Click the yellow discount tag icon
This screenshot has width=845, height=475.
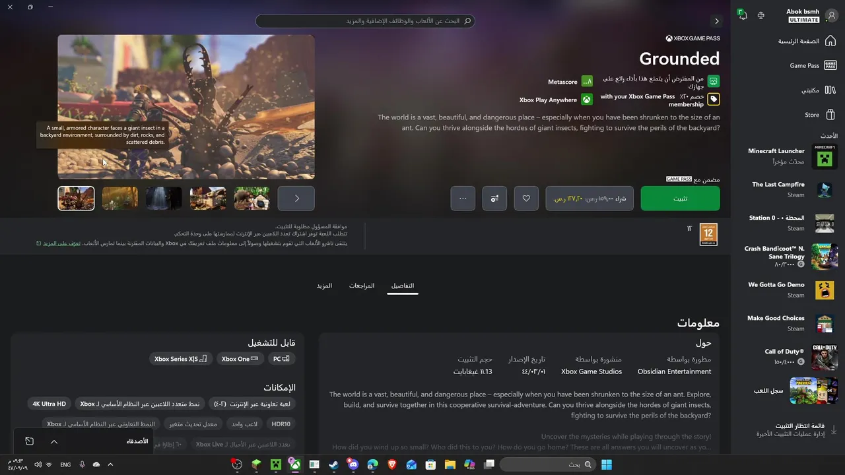pyautogui.click(x=713, y=100)
